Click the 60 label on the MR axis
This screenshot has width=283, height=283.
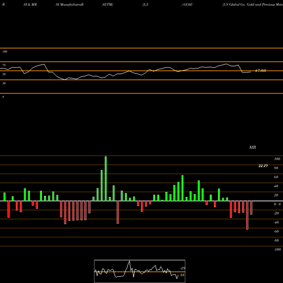click(276, 177)
